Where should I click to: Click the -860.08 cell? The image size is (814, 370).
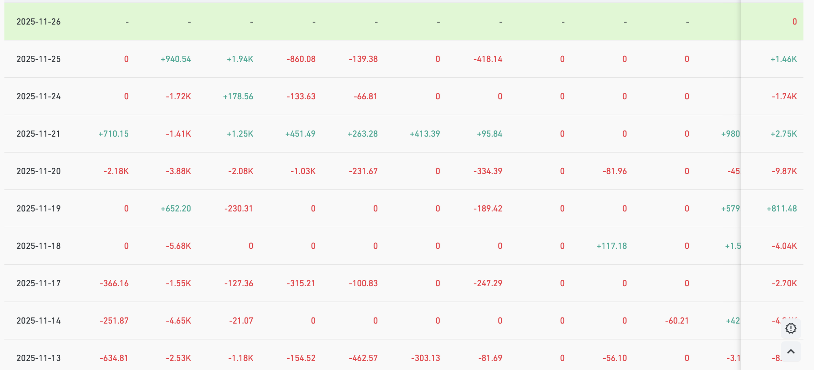point(301,59)
